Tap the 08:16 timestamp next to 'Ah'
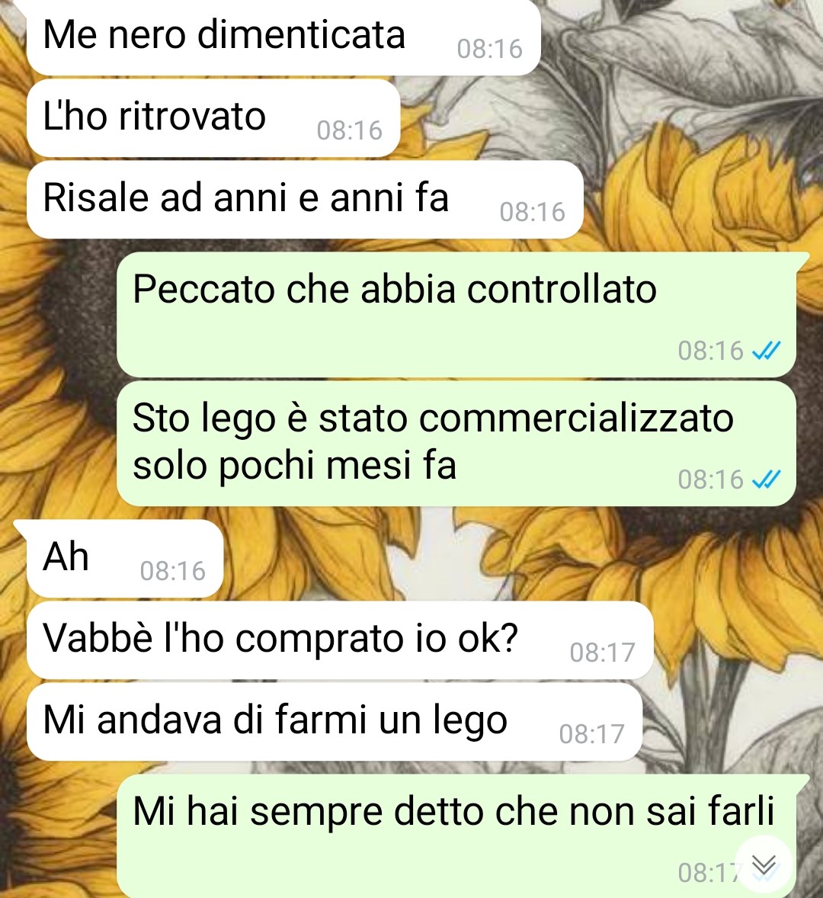823x898 pixels. click(172, 571)
